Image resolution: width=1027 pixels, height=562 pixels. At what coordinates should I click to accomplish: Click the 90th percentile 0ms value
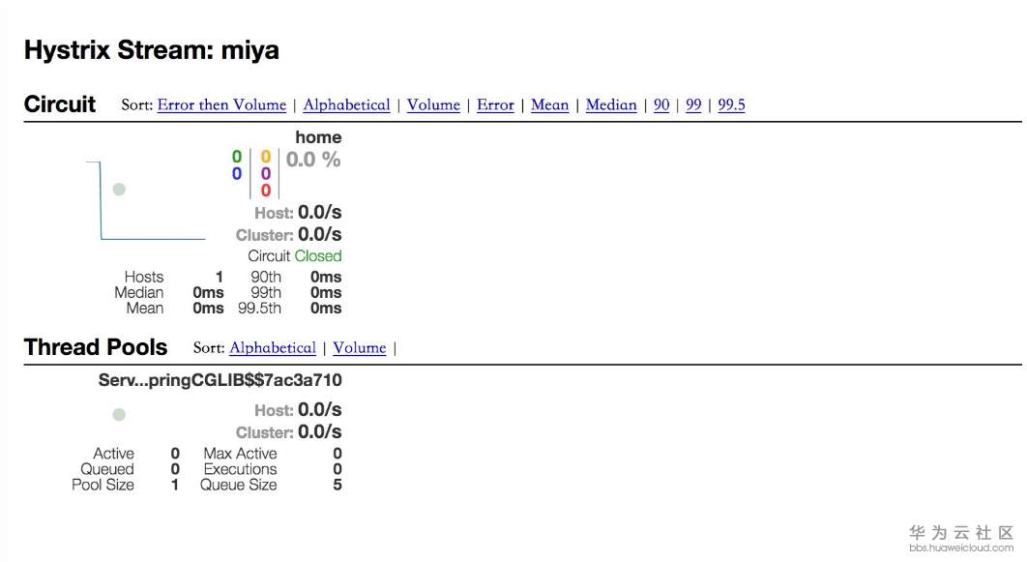click(x=326, y=277)
